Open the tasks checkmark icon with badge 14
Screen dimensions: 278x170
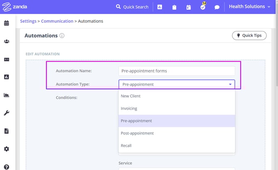(203, 7)
